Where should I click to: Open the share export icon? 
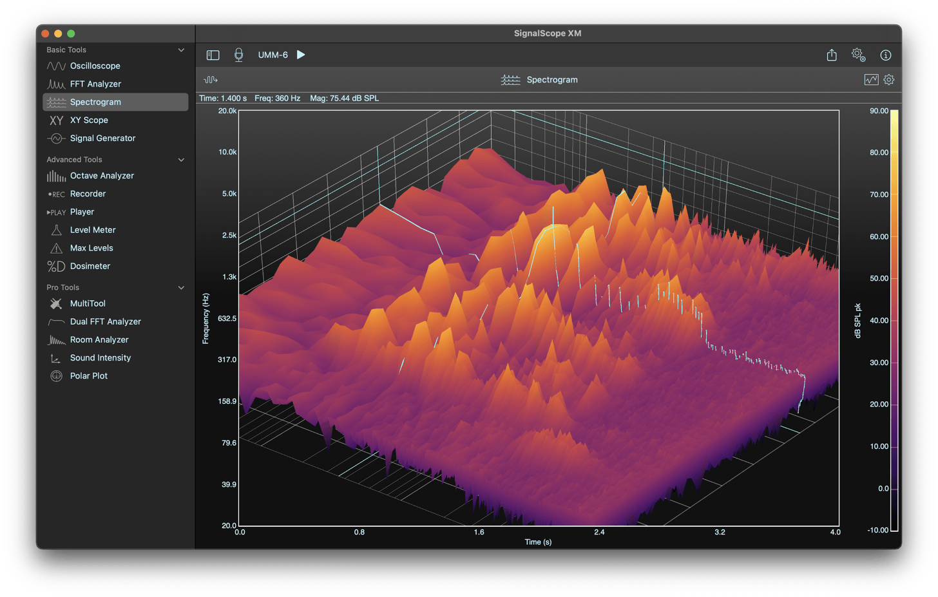[832, 55]
